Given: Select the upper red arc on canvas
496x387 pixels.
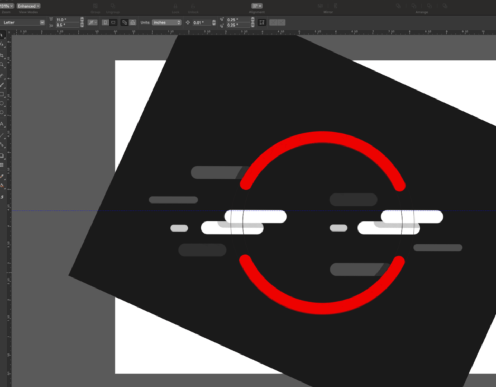Looking at the screenshot, I should click(322, 137).
